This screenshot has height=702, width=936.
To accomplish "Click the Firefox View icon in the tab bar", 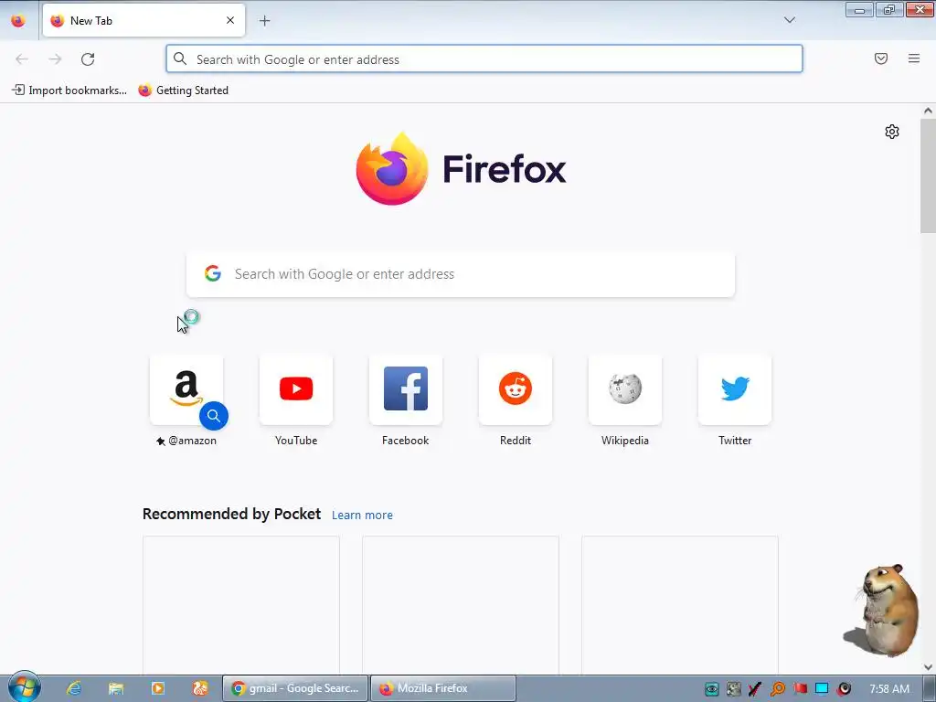I will point(18,20).
